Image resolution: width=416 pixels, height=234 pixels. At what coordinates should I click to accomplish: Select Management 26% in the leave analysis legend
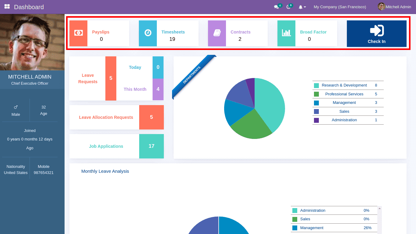[312, 228]
